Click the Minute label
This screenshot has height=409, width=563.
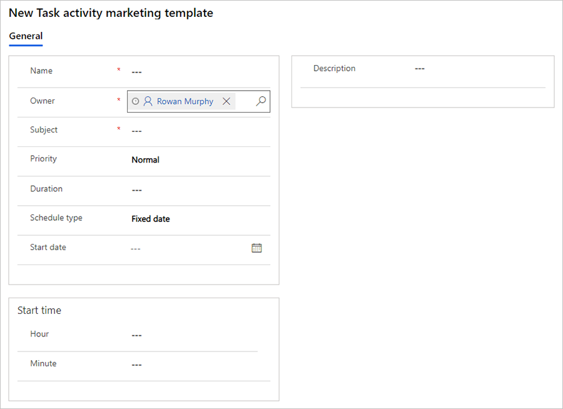(x=43, y=363)
